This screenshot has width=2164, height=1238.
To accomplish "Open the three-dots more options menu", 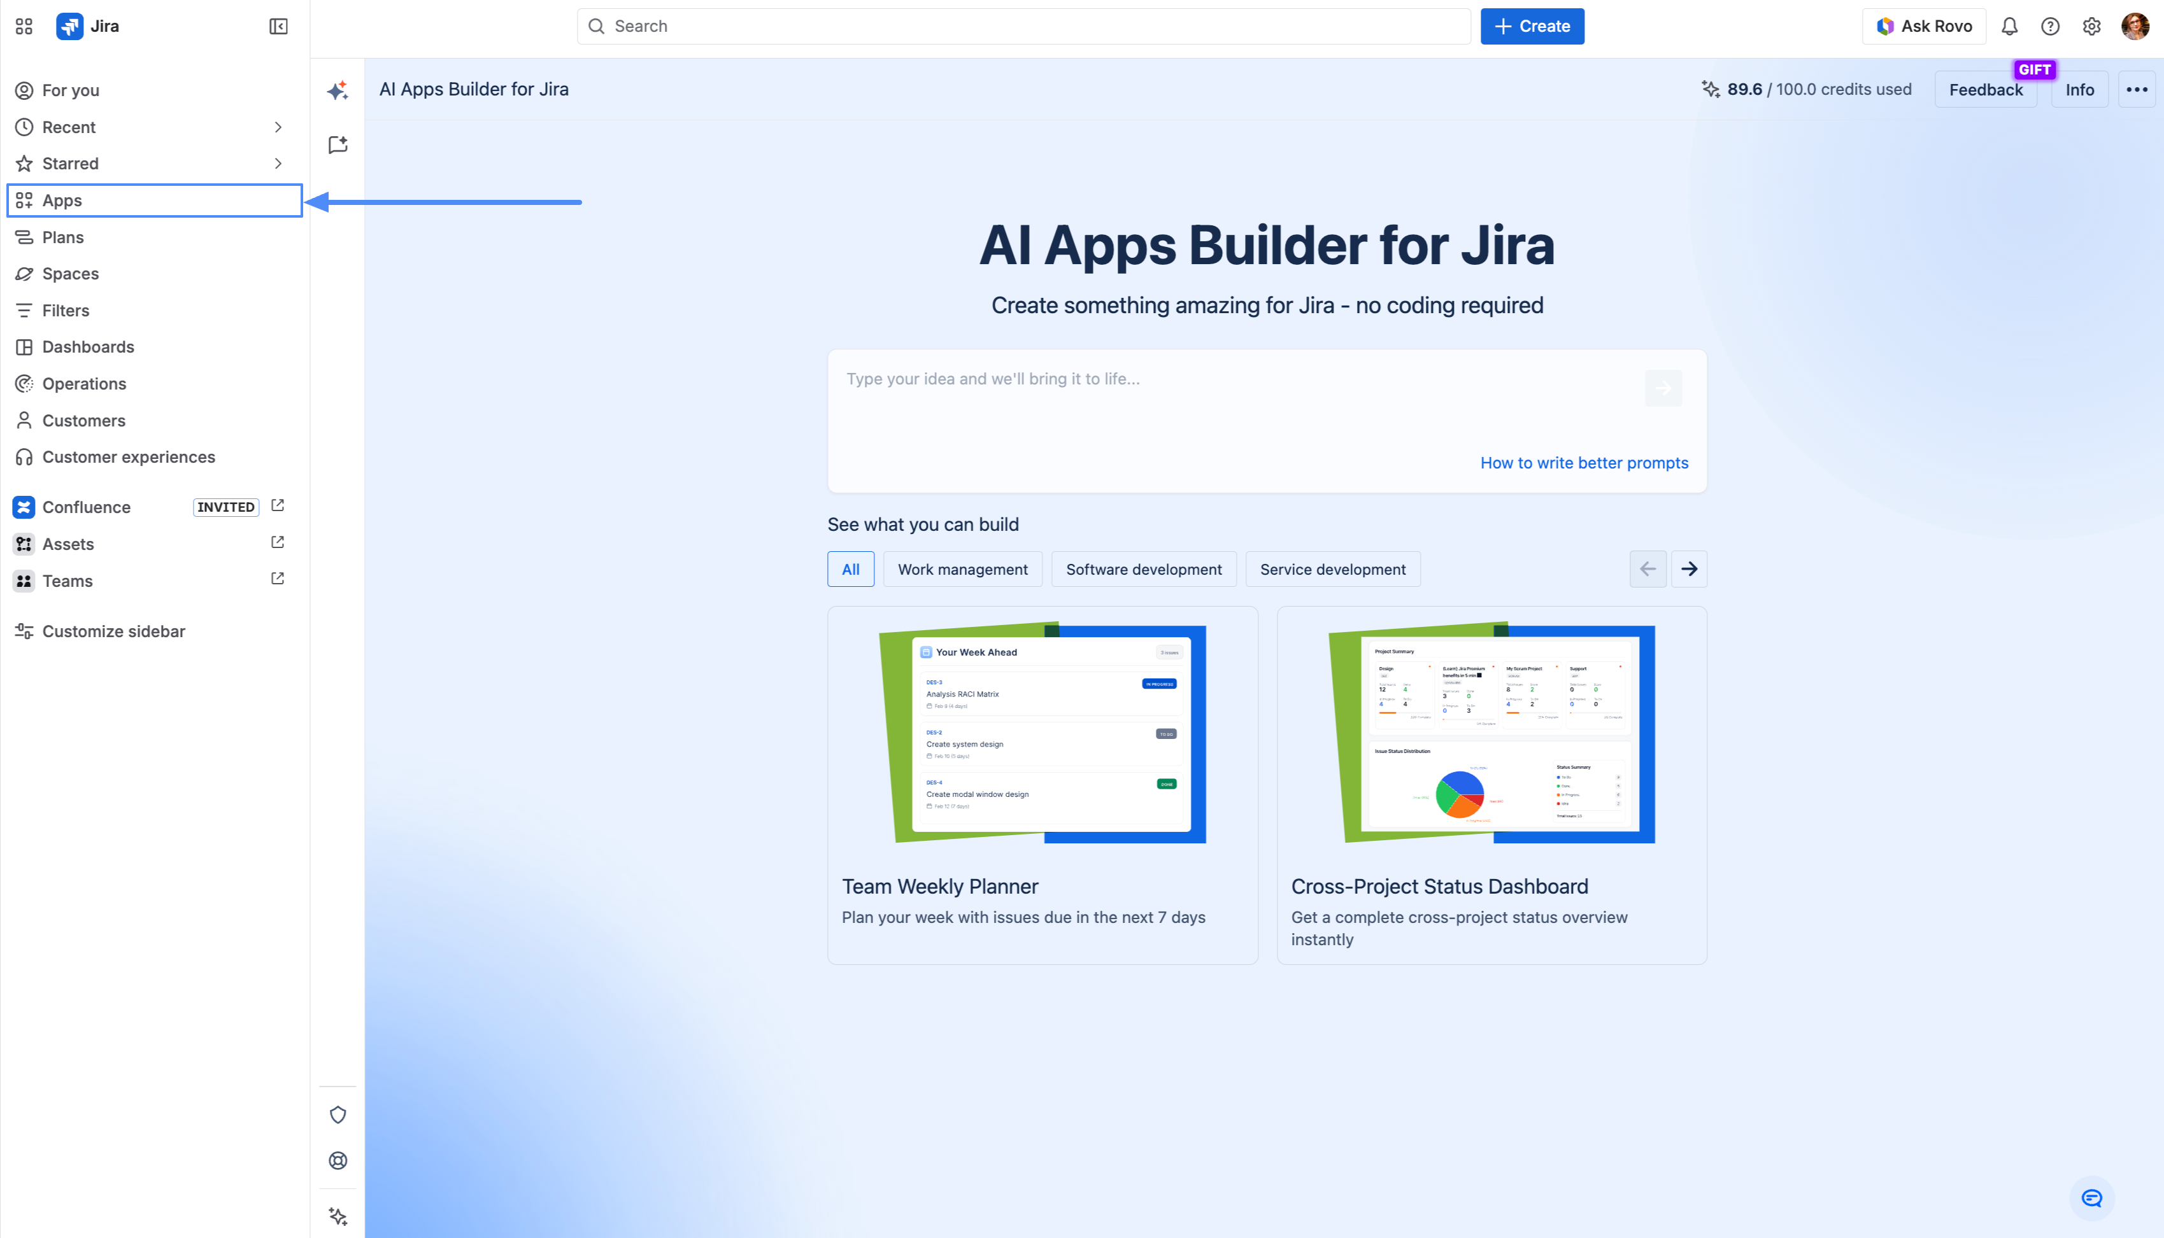I will click(x=2137, y=89).
